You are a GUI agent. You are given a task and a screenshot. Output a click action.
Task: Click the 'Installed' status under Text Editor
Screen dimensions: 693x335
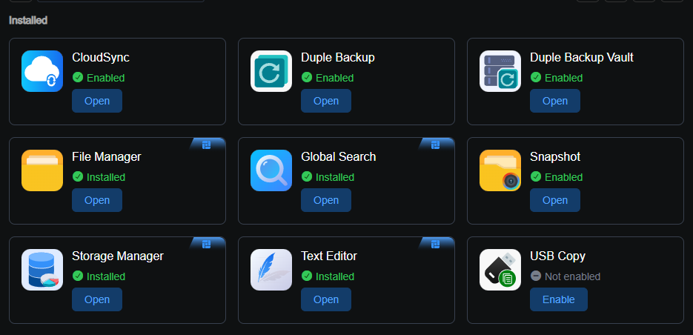coord(334,276)
